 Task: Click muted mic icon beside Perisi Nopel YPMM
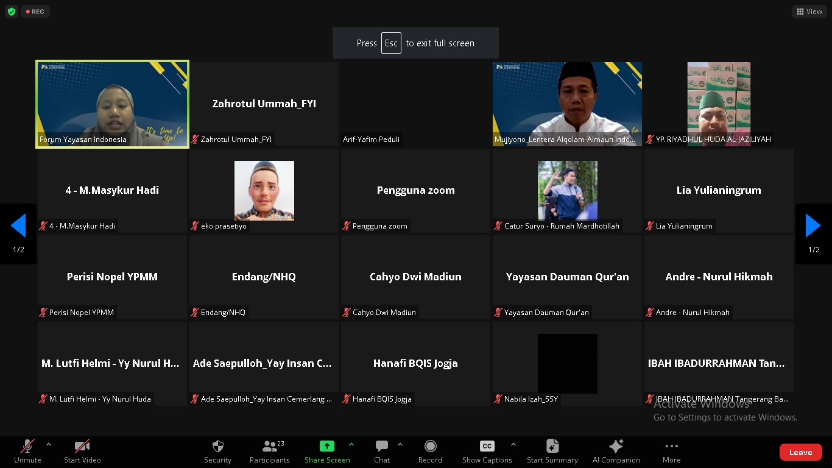click(x=43, y=313)
